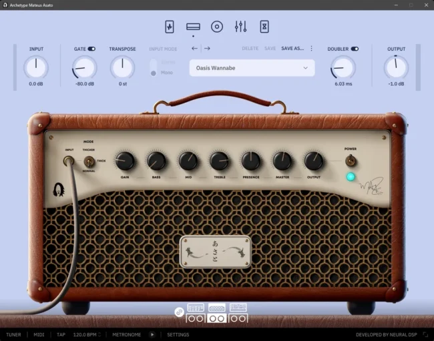Select the middle amp head icon
Image resolution: width=434 pixels, height=341 pixels.
(x=217, y=308)
